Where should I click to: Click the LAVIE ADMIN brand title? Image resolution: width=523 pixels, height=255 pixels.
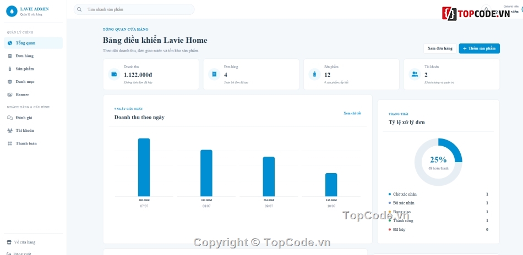(34, 9)
